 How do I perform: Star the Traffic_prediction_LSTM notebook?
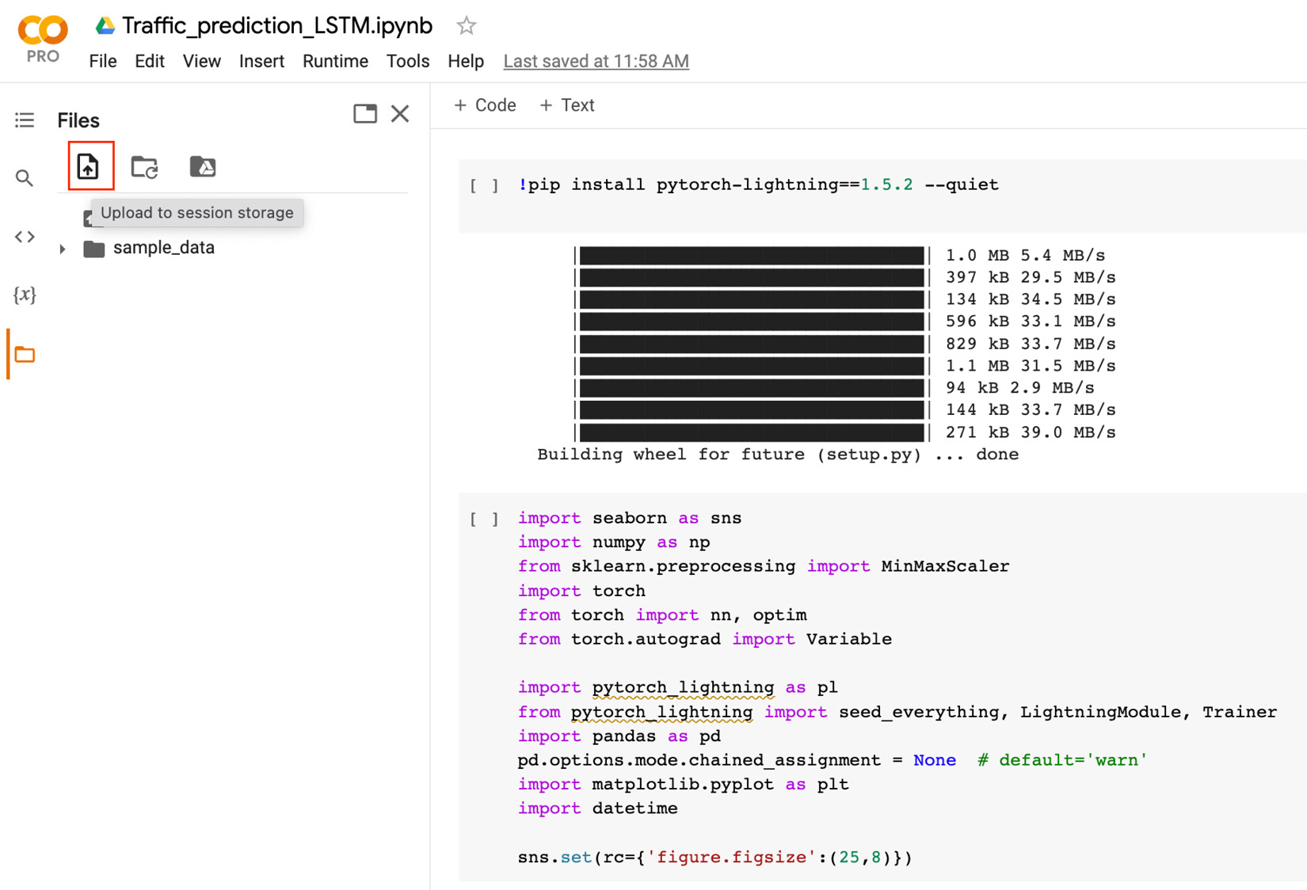click(x=466, y=26)
